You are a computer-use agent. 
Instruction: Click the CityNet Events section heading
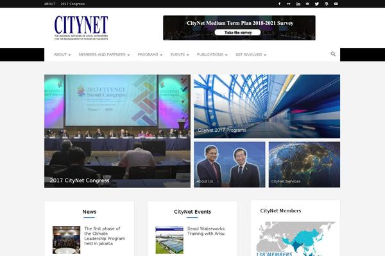193,212
